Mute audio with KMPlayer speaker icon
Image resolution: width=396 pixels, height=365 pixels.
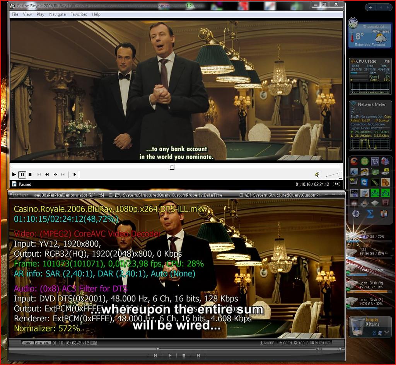(x=319, y=349)
